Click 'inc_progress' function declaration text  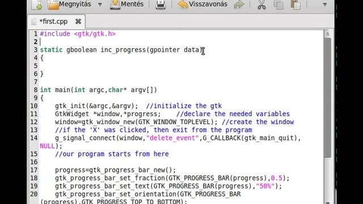[123, 50]
